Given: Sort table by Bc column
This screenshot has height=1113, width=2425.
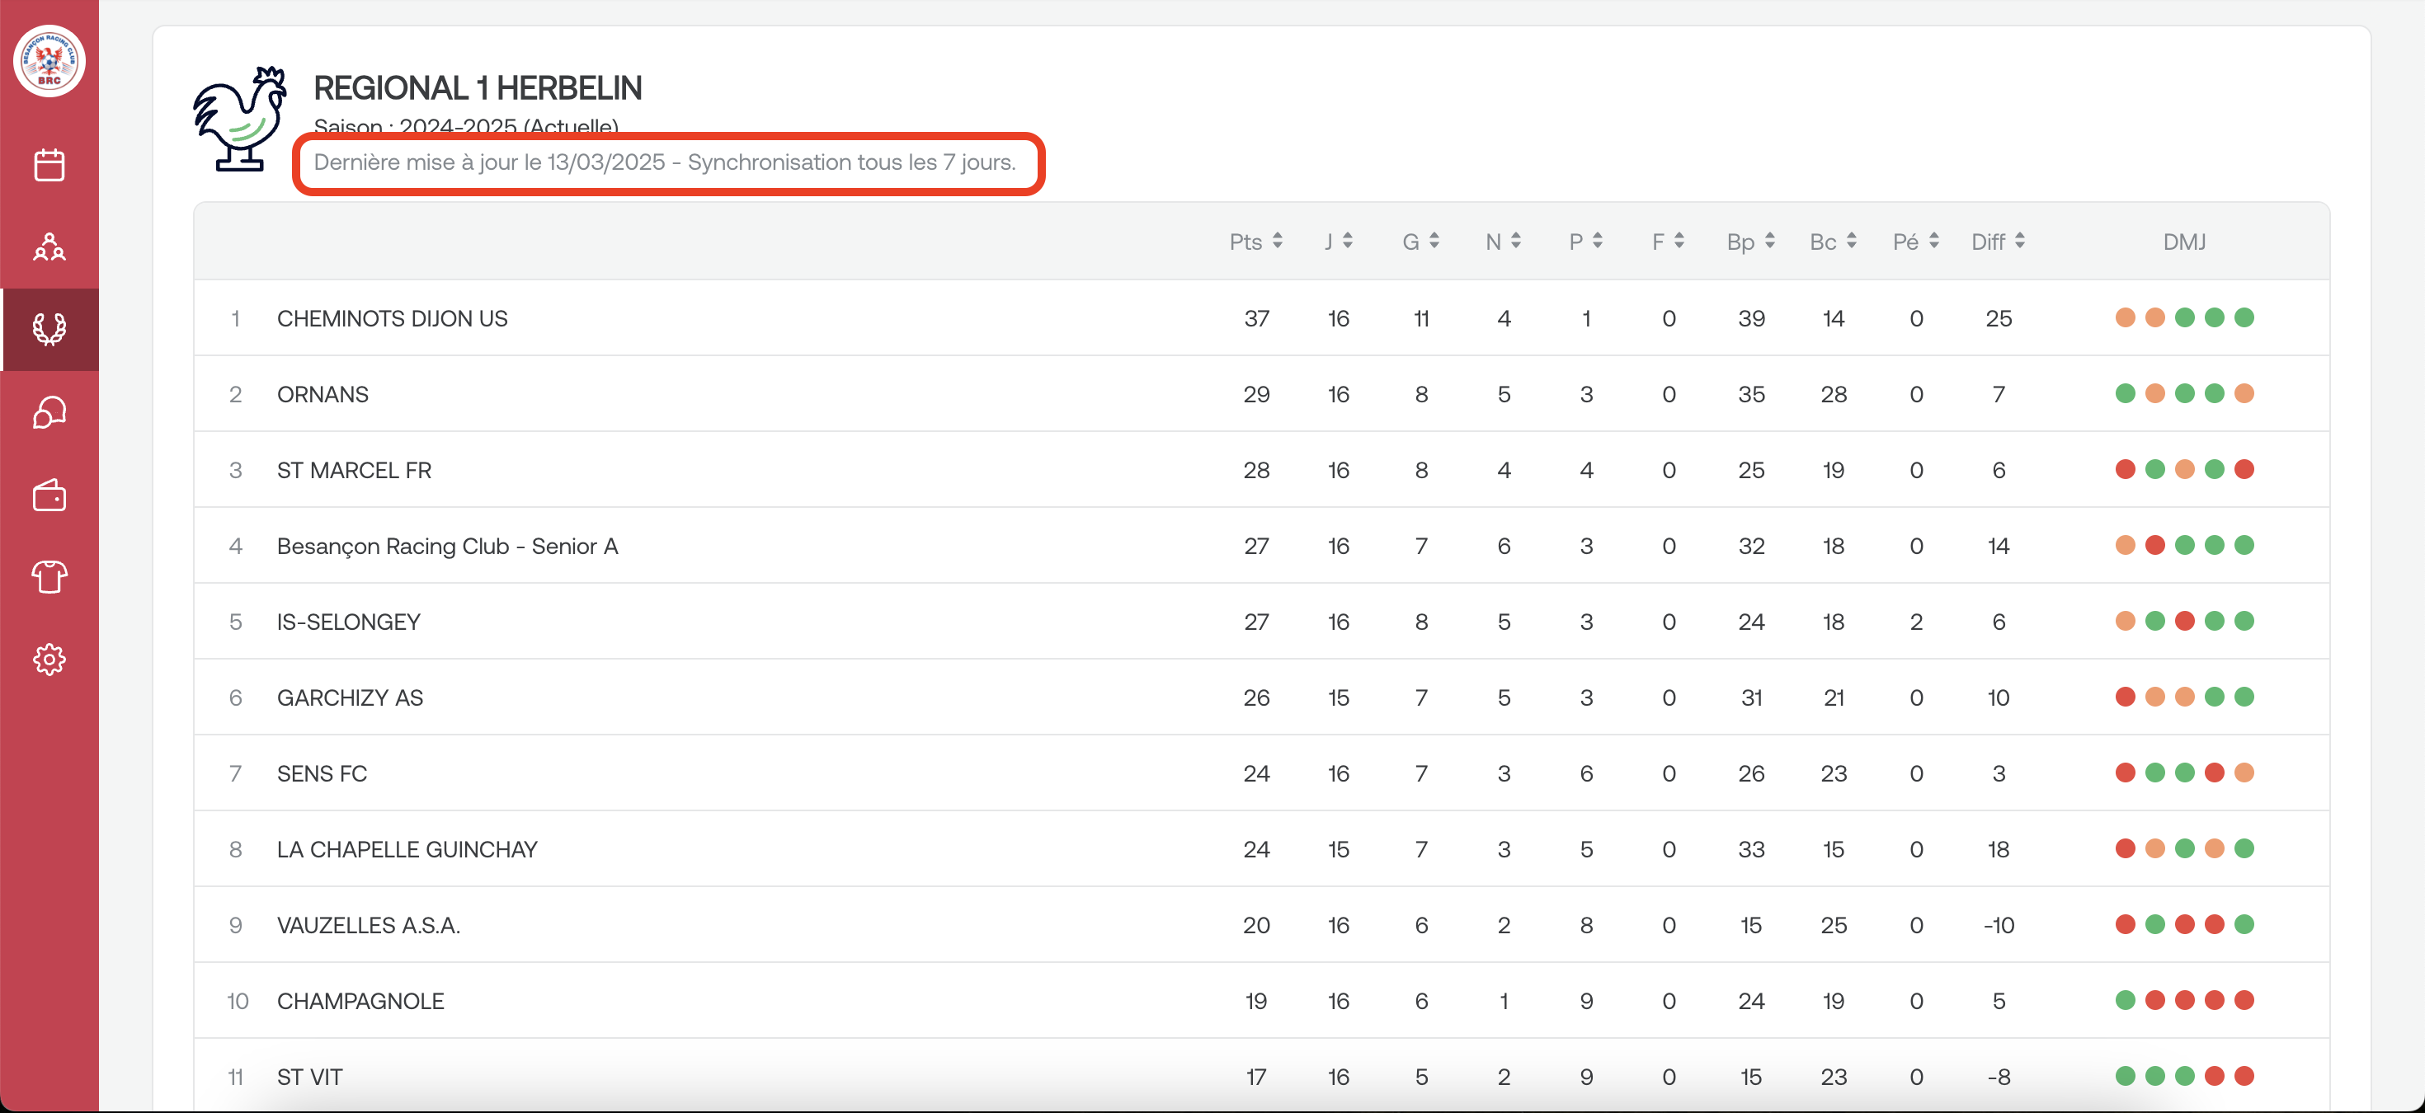Looking at the screenshot, I should (x=1832, y=242).
